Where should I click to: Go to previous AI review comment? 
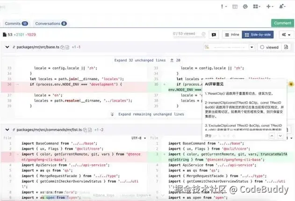click(x=272, y=136)
